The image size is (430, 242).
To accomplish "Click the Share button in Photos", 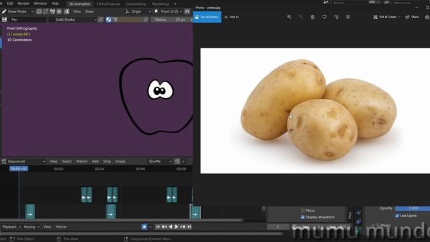I will pos(412,17).
